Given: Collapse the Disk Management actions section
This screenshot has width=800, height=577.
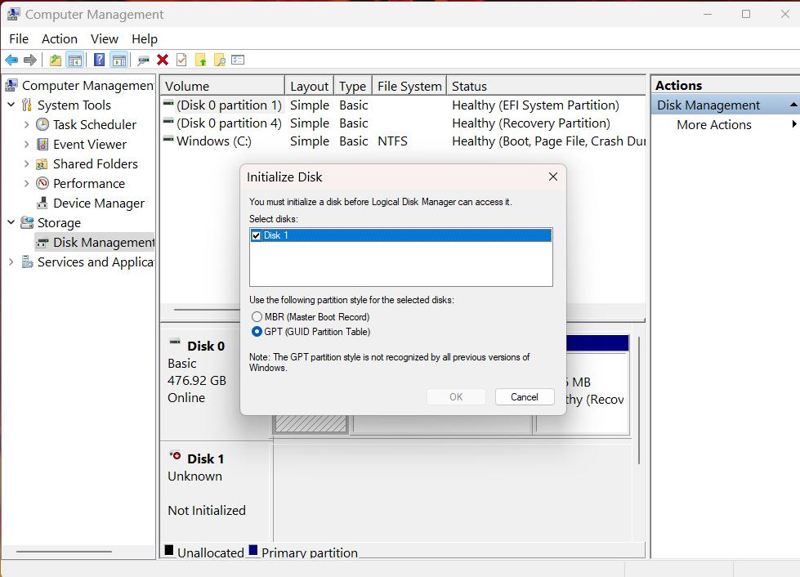Looking at the screenshot, I should pyautogui.click(x=793, y=105).
